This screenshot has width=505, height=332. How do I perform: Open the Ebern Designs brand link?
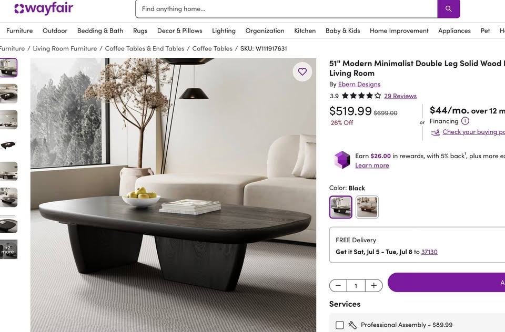point(359,84)
